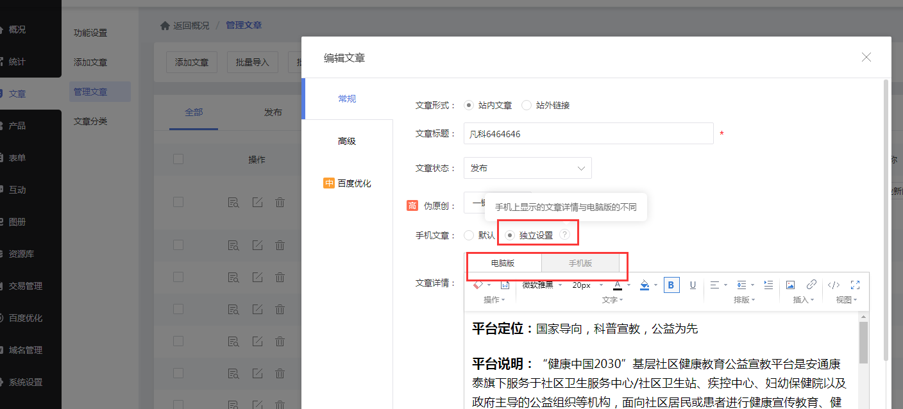The image size is (903, 409).
Task: Click the import Word document icon
Action: [x=505, y=285]
